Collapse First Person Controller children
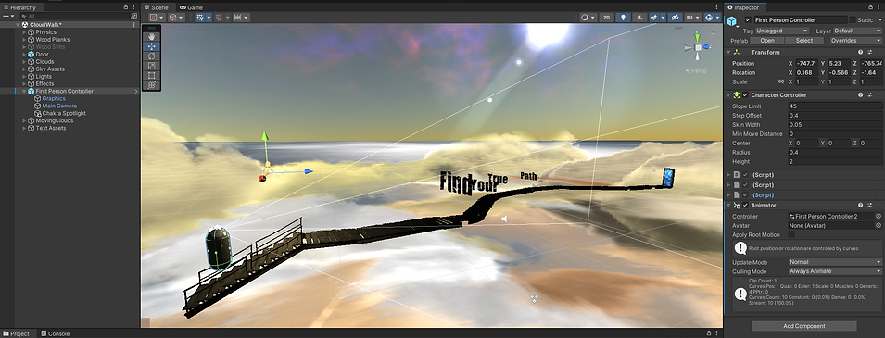The image size is (885, 338). [24, 91]
